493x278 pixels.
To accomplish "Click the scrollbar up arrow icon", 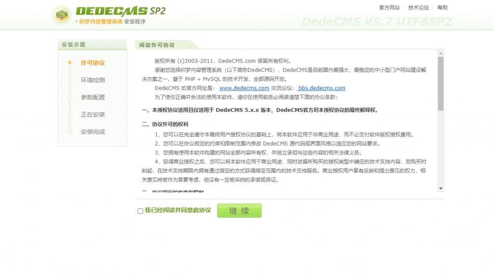I will (x=440, y=54).
